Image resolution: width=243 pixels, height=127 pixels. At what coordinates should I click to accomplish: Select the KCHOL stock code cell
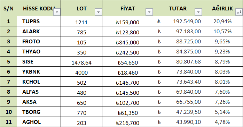coord(39,82)
